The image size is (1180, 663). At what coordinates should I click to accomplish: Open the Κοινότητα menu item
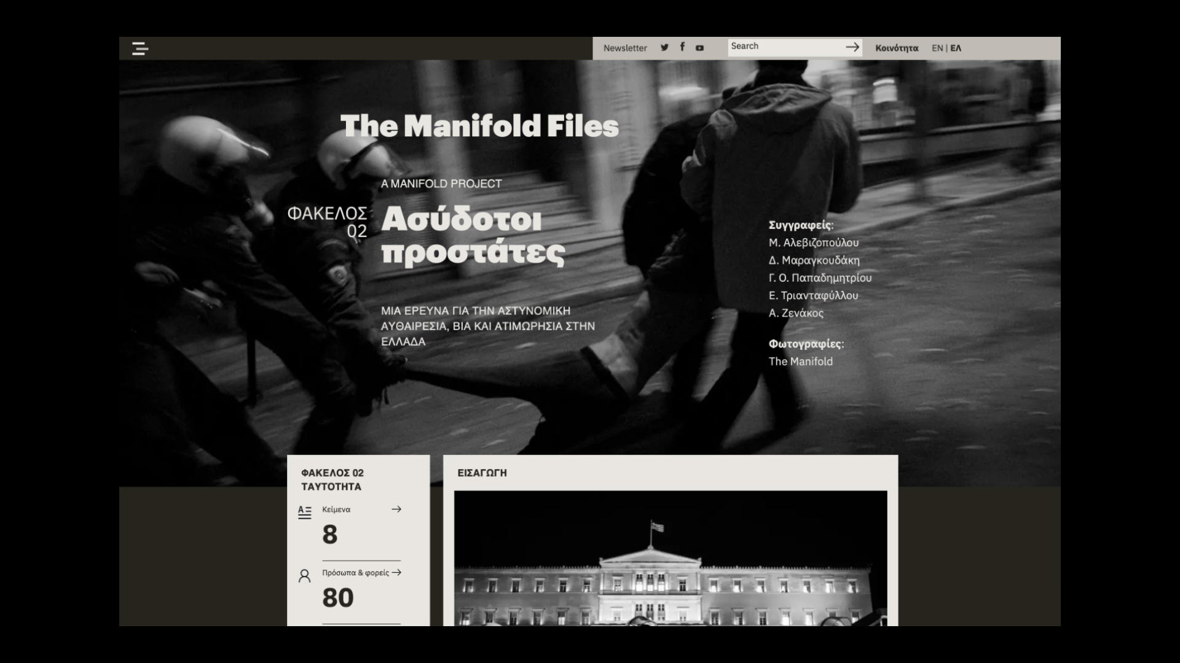[x=897, y=48]
